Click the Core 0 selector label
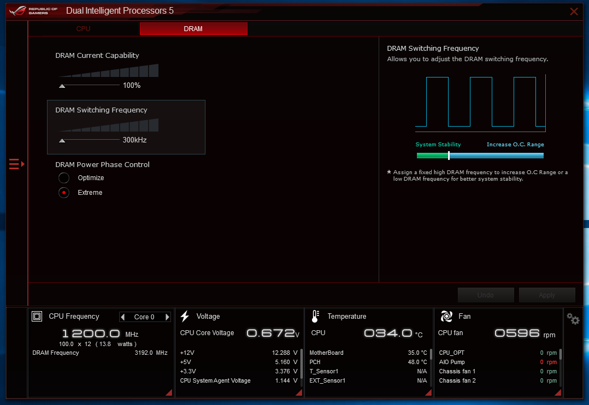589x405 pixels. point(144,317)
